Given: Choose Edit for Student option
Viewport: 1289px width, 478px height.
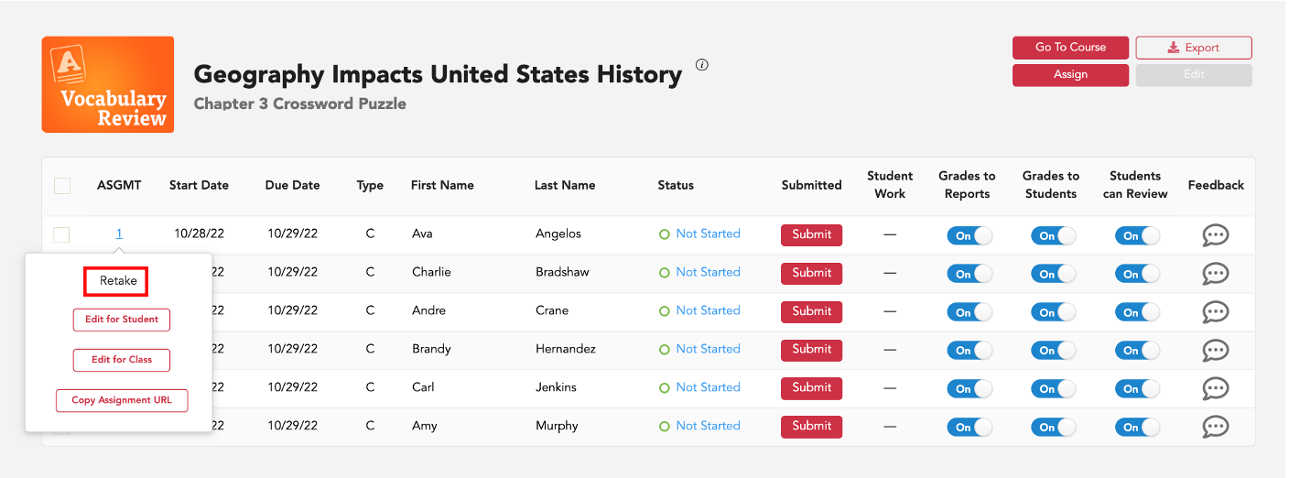Looking at the screenshot, I should tap(122, 320).
